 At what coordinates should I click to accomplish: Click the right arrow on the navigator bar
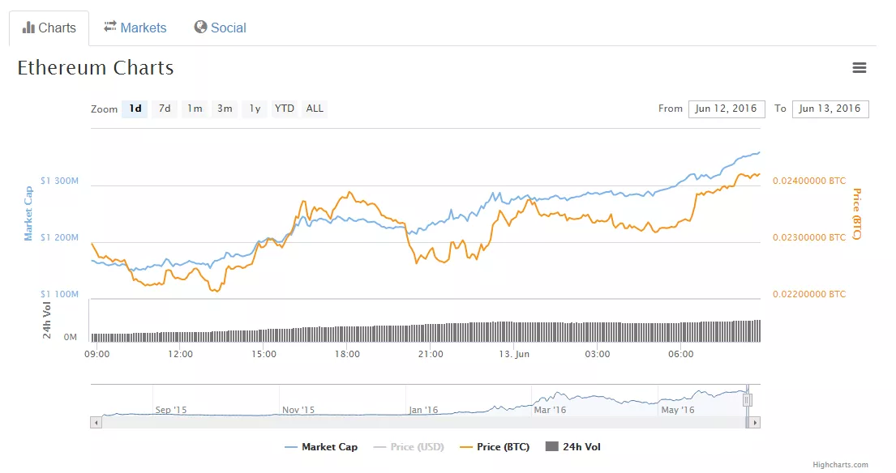click(x=754, y=422)
